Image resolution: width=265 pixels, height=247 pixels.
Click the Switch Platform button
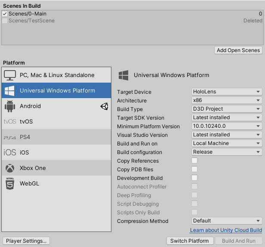[190, 241]
